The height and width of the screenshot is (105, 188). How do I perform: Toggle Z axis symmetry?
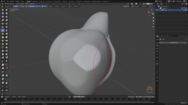click(129, 6)
